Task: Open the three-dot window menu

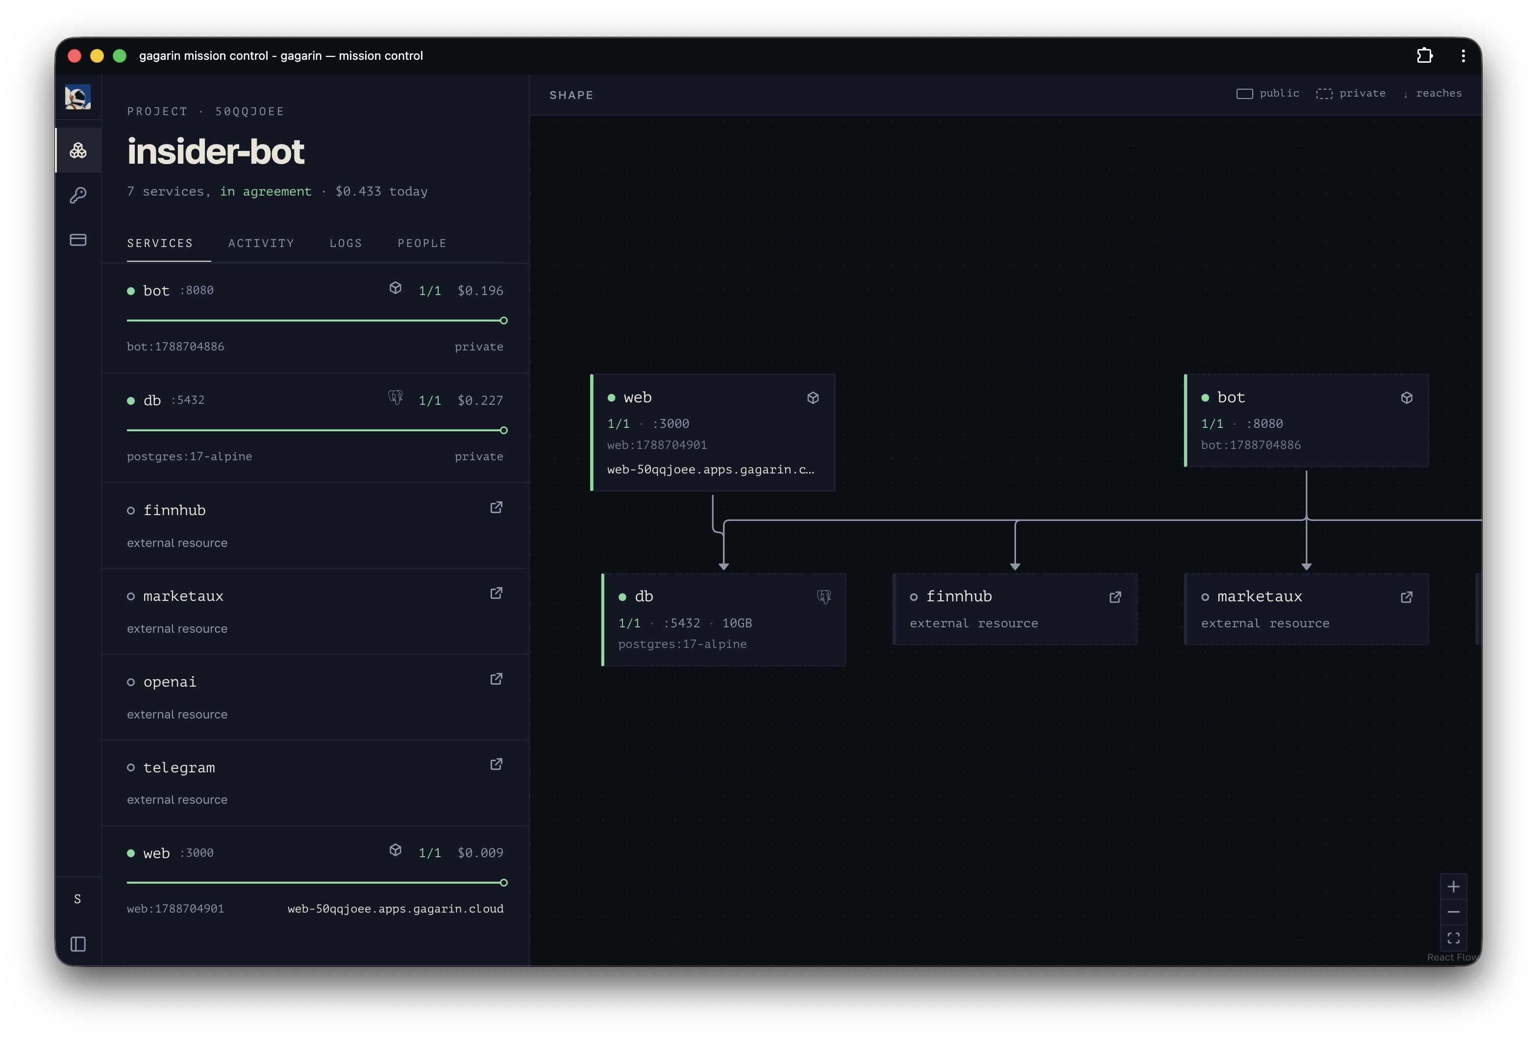Action: (1463, 55)
